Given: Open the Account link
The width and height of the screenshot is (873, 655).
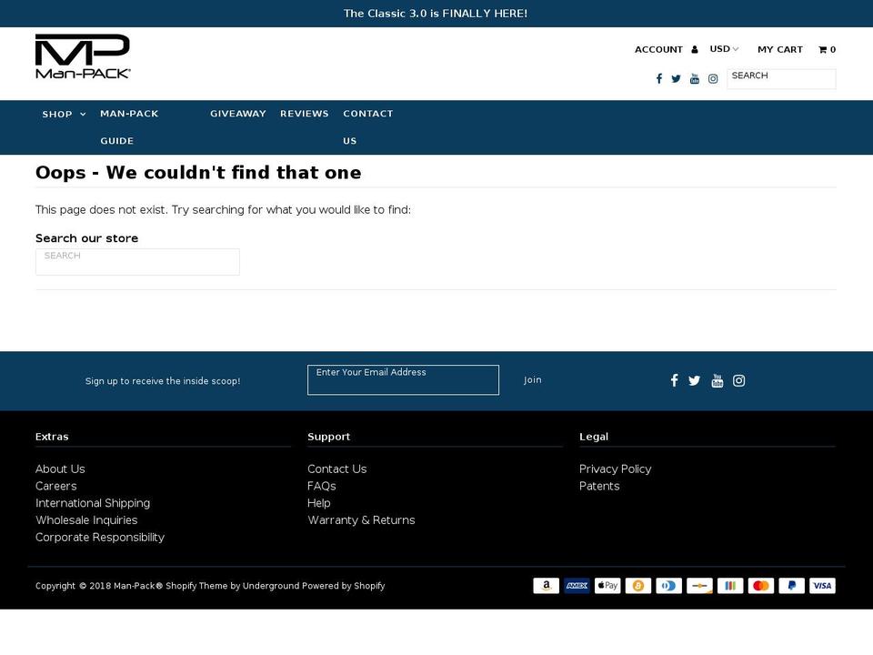Looking at the screenshot, I should pyautogui.click(x=658, y=49).
